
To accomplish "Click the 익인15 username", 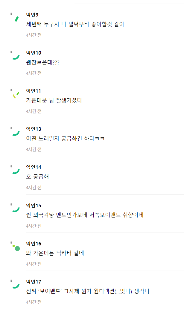I will point(34,205).
